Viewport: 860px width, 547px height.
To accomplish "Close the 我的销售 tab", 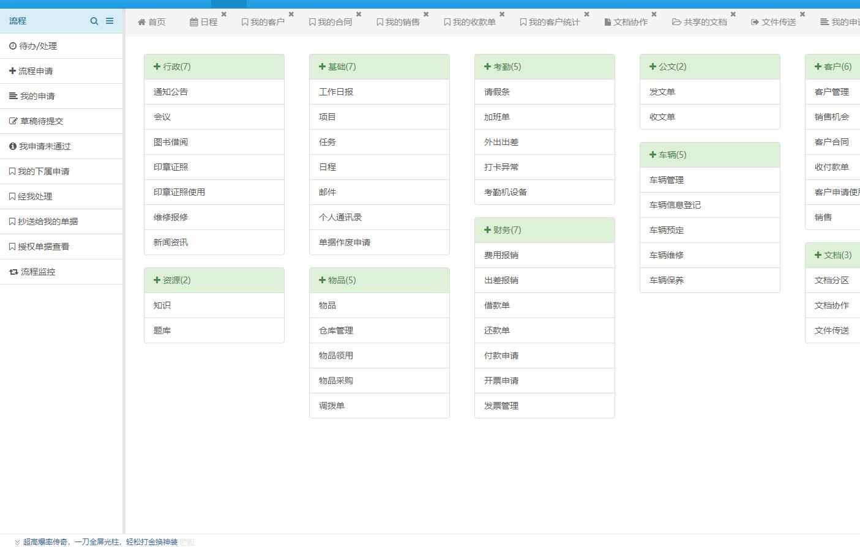I will click(426, 14).
